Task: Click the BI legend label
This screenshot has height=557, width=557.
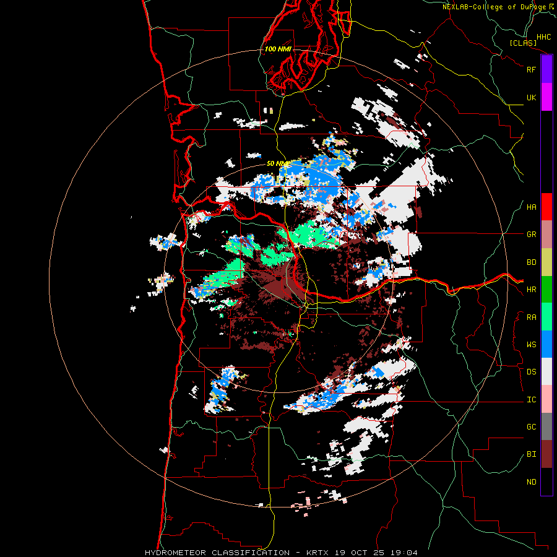Action: click(532, 454)
